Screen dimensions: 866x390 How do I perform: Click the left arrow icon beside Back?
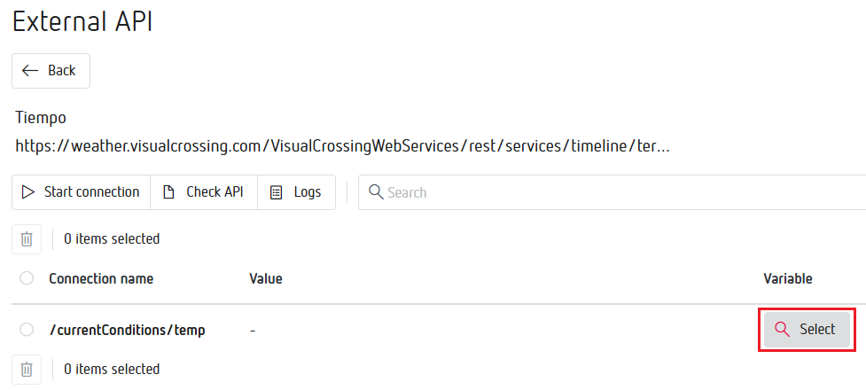pos(30,71)
